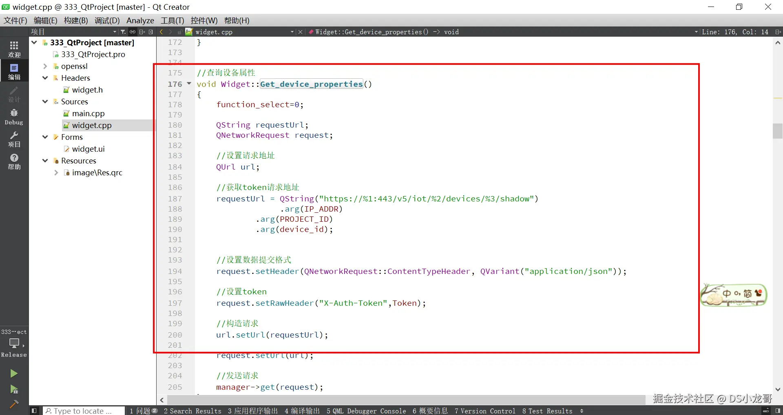Expand the openssl folder
783x415 pixels.
45,66
